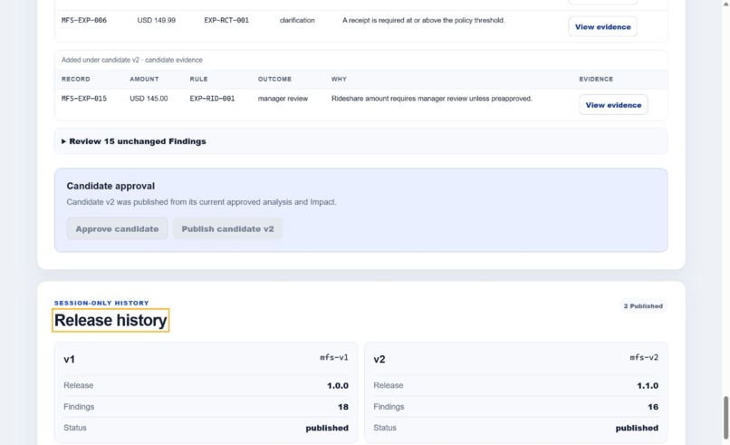Click release value 1.0.0
730x445 pixels.
pos(338,386)
